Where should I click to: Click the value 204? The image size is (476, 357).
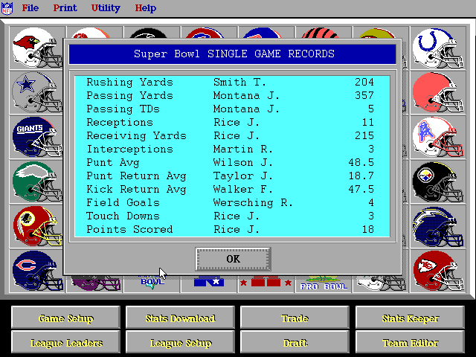tap(364, 83)
